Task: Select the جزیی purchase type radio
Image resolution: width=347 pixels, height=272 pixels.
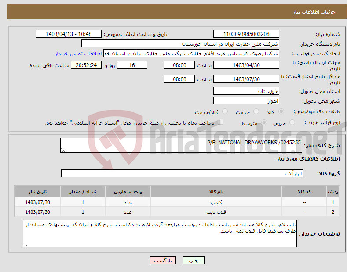Action: pyautogui.click(x=292, y=122)
